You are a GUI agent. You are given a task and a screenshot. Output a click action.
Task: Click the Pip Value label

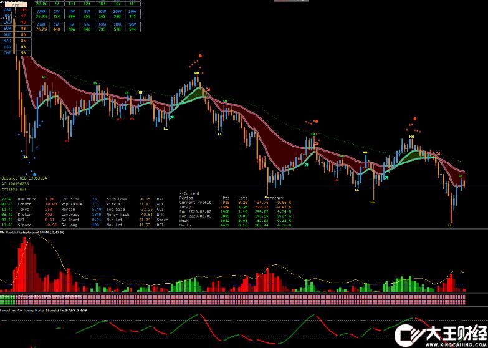point(72,204)
